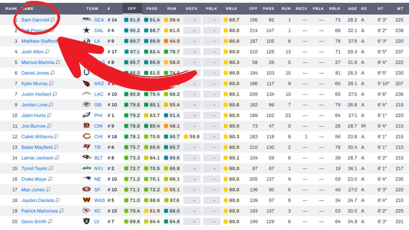The height and width of the screenshot is (230, 409).
Task: Sort by the RS column header
Action: [x=363, y=9]
